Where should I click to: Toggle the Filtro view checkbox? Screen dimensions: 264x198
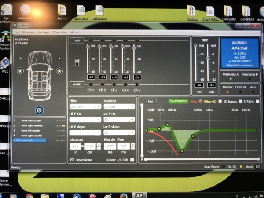click(200, 101)
